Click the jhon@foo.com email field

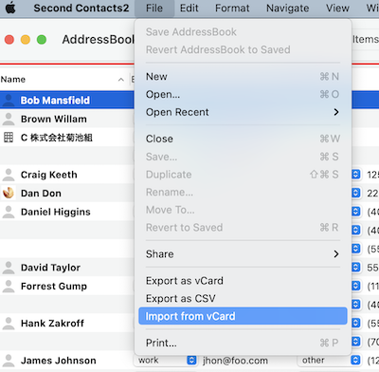click(x=235, y=361)
